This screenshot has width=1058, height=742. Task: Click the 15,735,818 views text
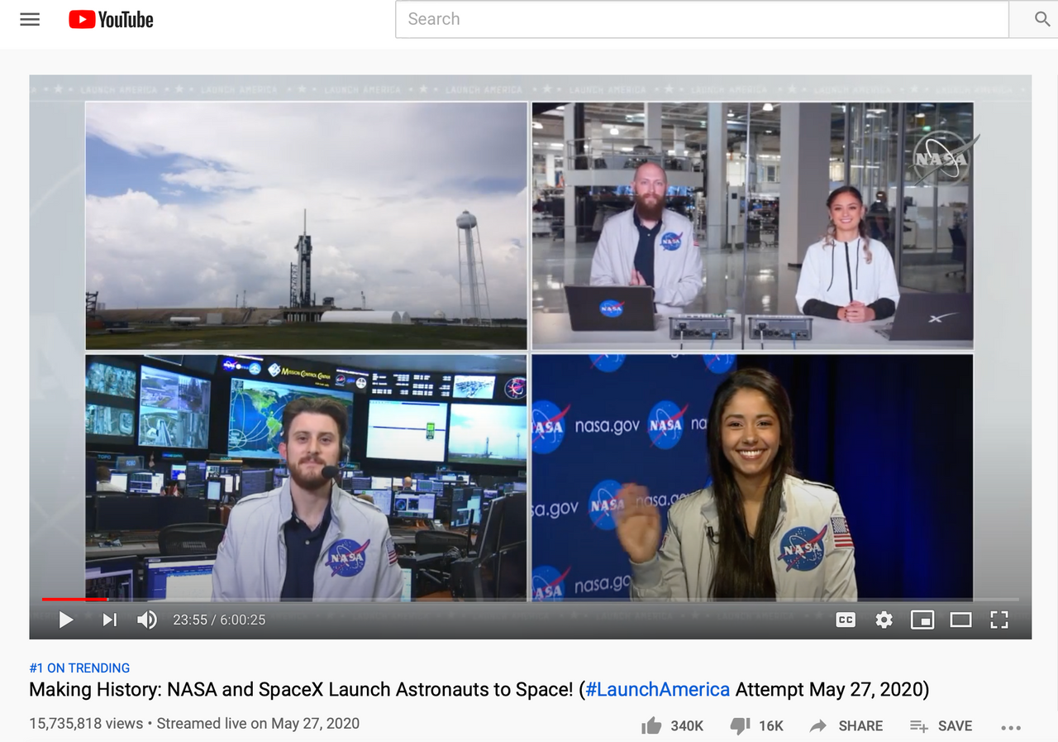(86, 723)
